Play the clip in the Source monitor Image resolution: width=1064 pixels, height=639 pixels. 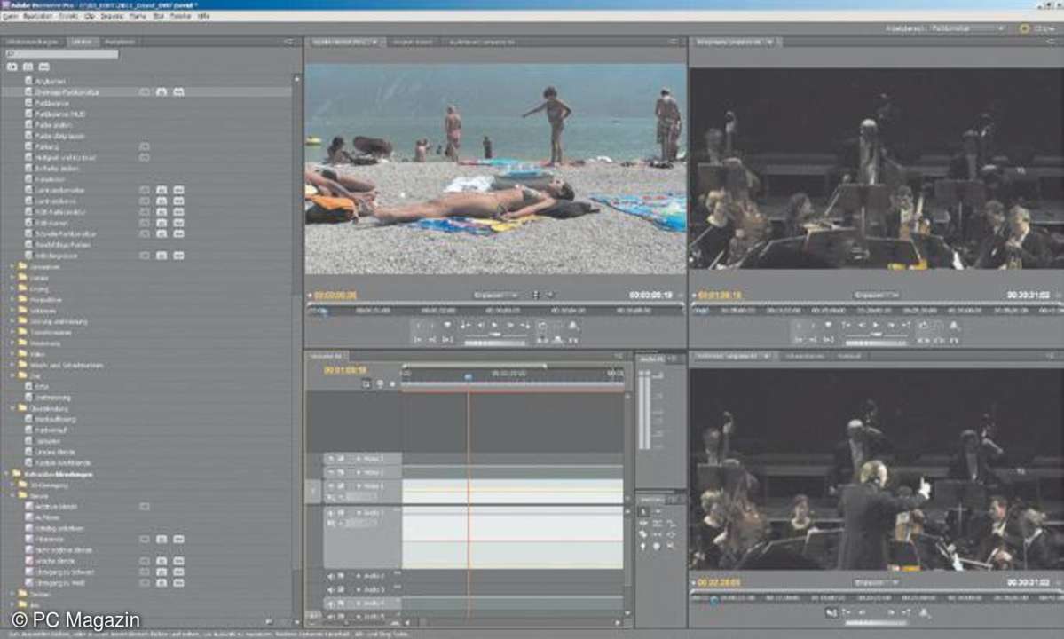click(x=494, y=325)
